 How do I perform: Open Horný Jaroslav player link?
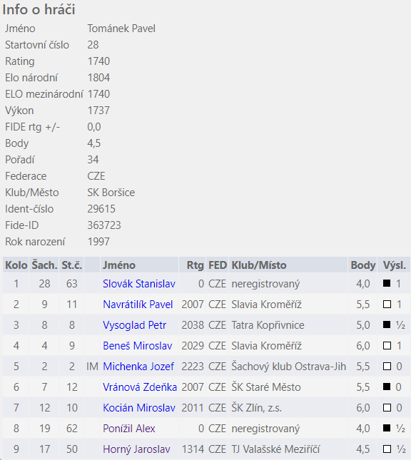coord(136,449)
